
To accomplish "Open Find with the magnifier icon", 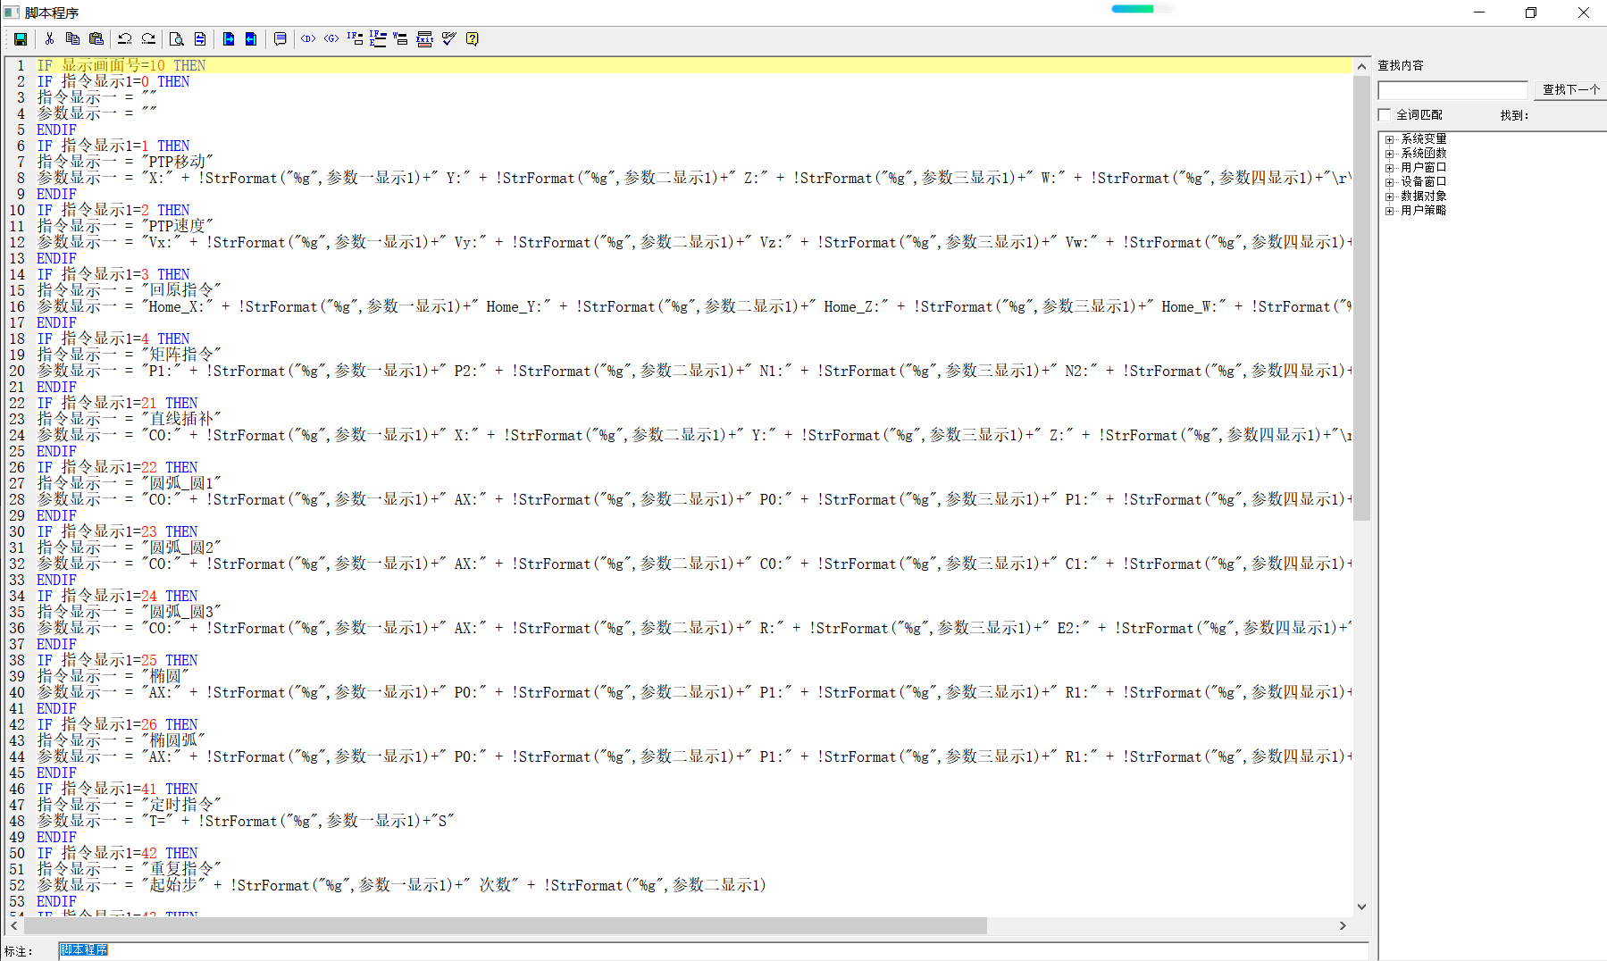I will point(177,38).
